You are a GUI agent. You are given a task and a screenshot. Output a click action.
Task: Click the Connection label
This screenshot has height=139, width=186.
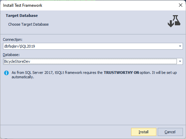[x=12, y=39]
